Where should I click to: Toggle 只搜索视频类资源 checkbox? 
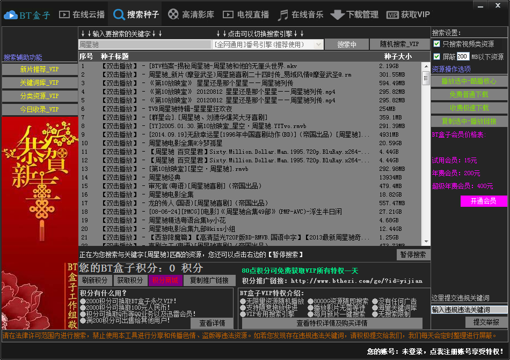[436, 44]
